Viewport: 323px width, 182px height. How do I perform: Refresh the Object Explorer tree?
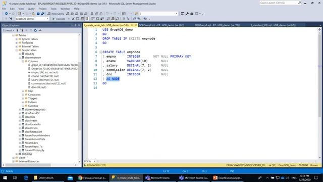[x=35, y=30]
